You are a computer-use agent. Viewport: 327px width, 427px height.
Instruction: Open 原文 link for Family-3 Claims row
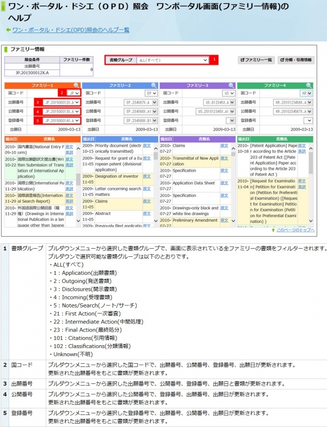(x=225, y=146)
